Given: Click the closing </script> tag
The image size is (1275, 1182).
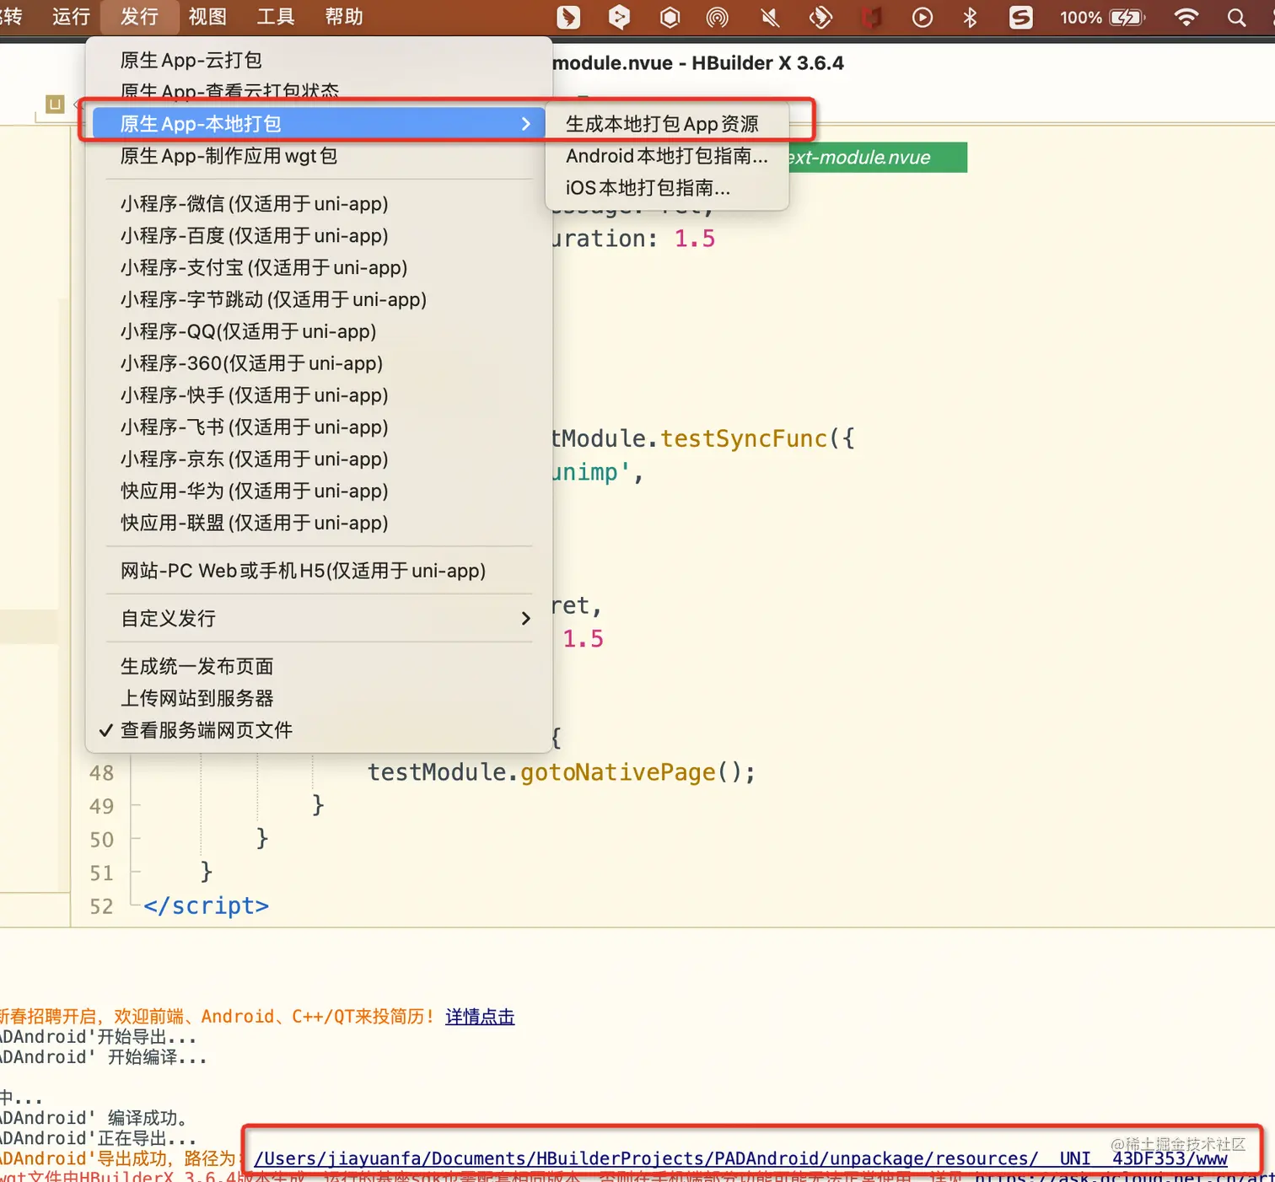Looking at the screenshot, I should click(206, 906).
